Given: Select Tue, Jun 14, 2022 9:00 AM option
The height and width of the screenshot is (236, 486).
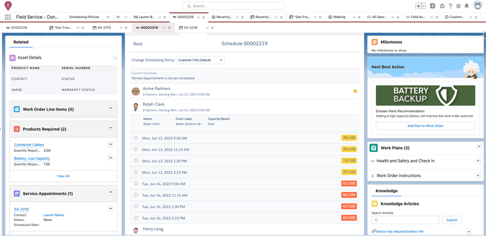Looking at the screenshot, I should point(136,183).
